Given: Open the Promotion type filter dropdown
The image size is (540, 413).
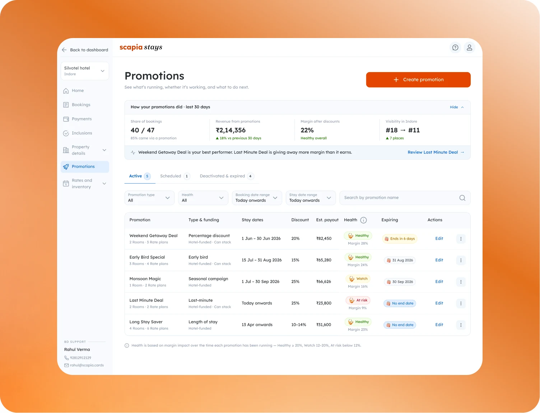Looking at the screenshot, I should click(x=149, y=198).
